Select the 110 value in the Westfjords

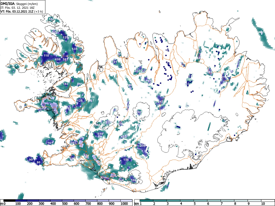point(46,55)
